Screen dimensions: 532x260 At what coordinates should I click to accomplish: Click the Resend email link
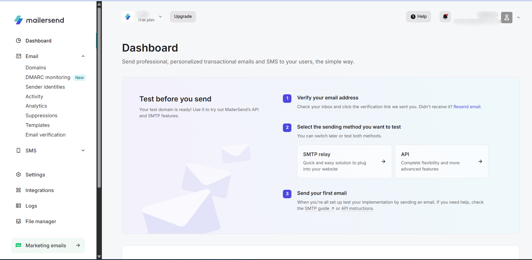click(x=467, y=106)
